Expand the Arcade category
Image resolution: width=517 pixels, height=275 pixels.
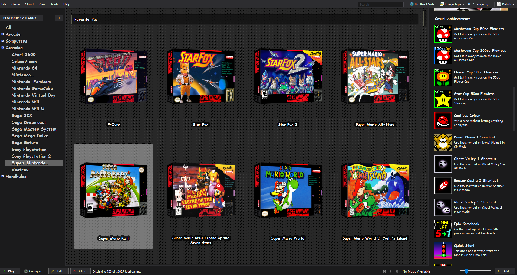(x=3, y=34)
